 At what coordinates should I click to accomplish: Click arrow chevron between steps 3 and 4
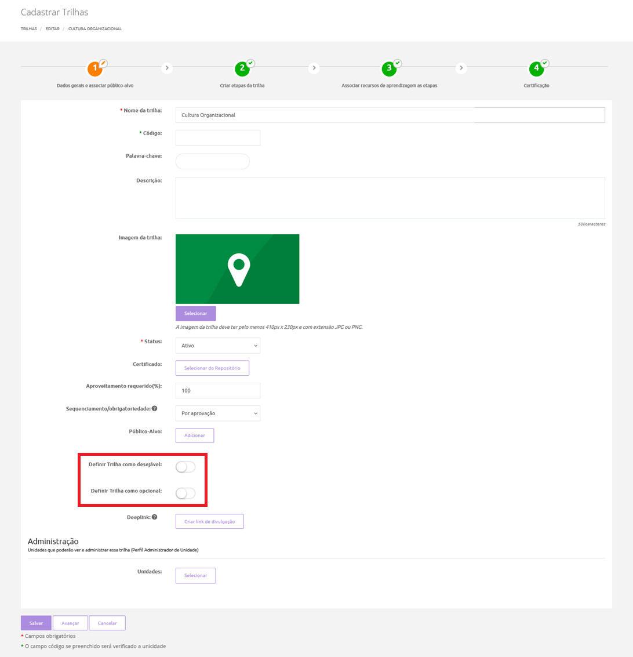pos(461,68)
